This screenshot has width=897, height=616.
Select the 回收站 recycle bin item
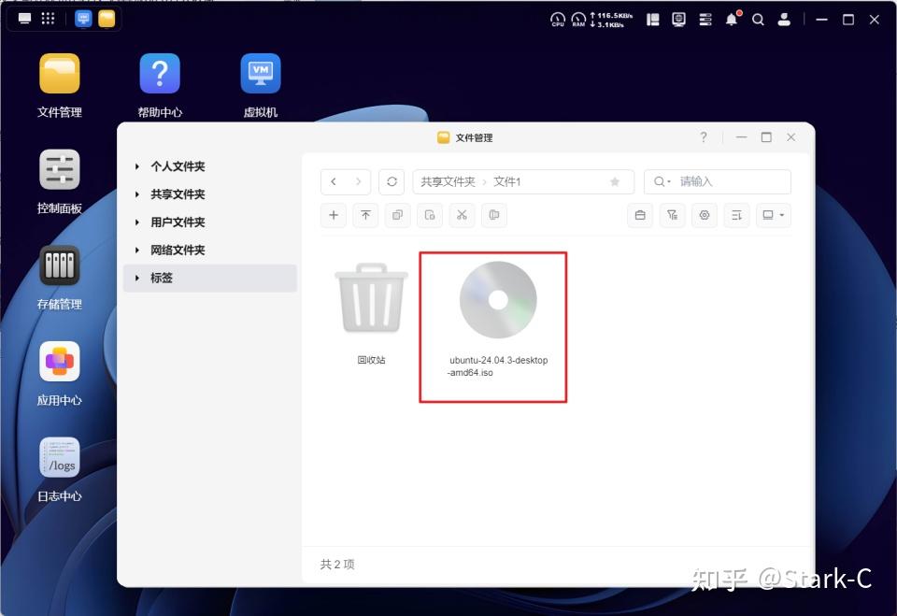pos(371,314)
